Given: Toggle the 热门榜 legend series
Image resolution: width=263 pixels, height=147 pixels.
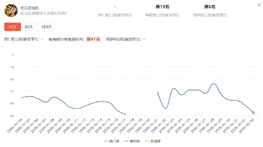Looking at the screenshot, I should tap(113, 141).
